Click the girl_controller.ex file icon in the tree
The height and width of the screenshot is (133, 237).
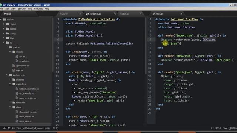pos(17,93)
